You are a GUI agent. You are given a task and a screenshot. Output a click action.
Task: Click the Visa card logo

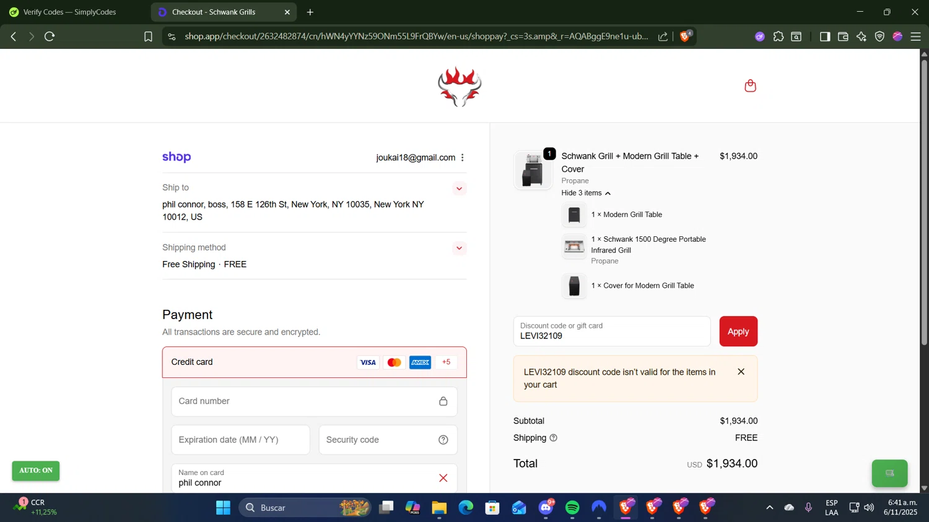[368, 362]
